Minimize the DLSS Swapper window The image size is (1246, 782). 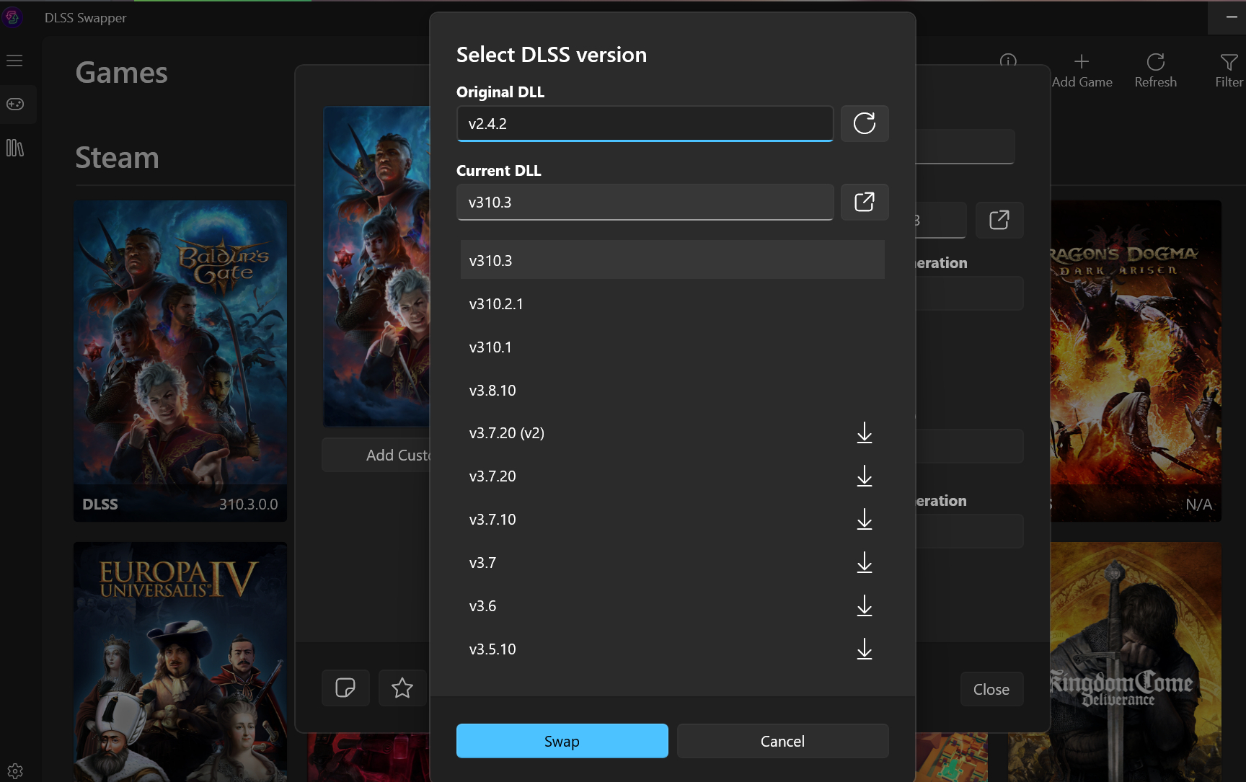1232,17
